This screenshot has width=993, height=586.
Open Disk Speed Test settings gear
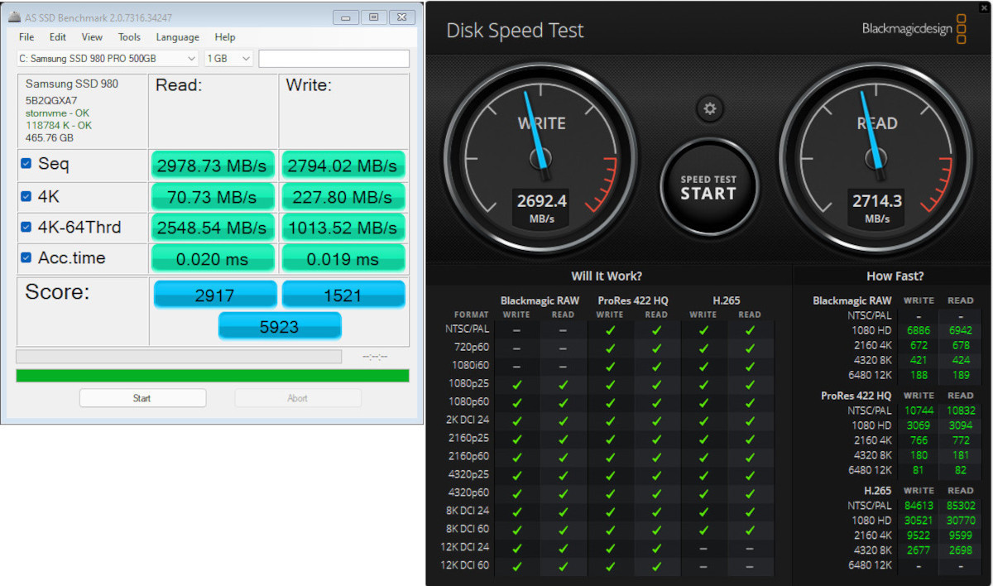[x=709, y=108]
